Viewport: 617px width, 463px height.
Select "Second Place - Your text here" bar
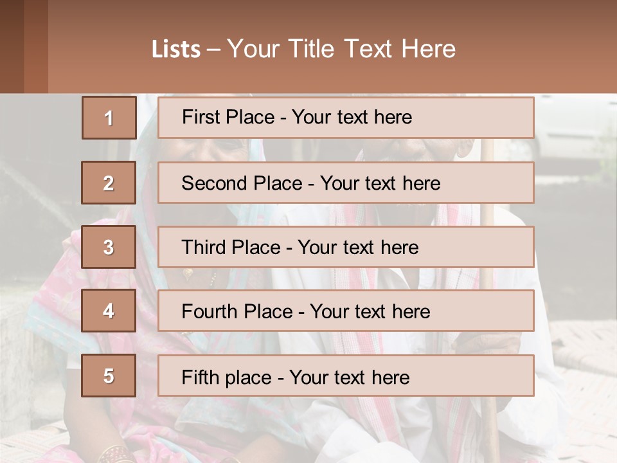[346, 183]
